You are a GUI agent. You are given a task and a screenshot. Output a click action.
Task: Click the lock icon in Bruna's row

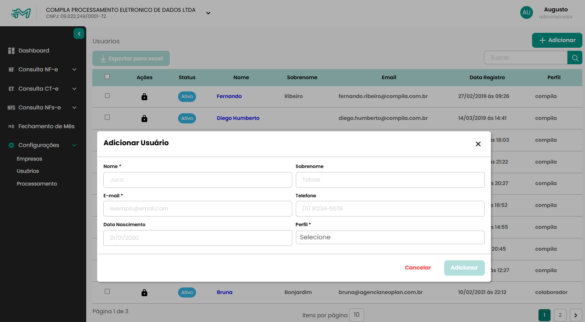coord(144,292)
